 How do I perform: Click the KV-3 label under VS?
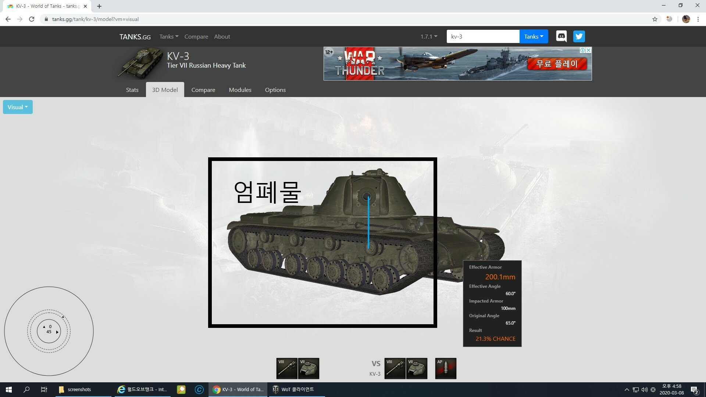click(x=375, y=374)
